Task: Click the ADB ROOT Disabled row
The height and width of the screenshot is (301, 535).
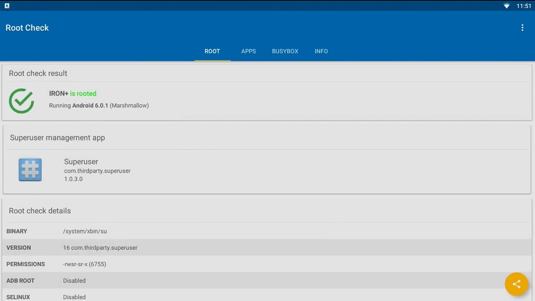Action: tap(134, 280)
